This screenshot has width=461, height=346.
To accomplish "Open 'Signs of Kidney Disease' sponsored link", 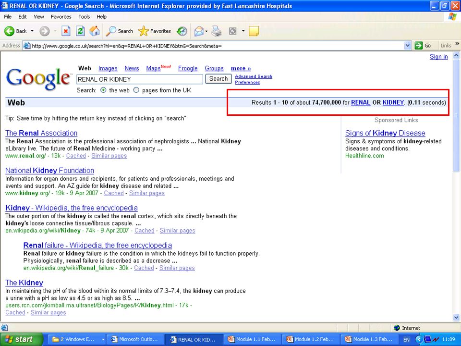I will click(385, 133).
